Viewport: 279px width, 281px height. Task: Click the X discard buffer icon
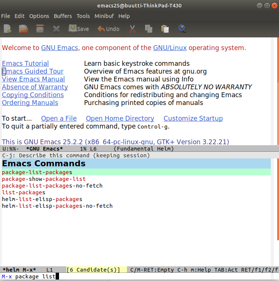tap(56, 29)
